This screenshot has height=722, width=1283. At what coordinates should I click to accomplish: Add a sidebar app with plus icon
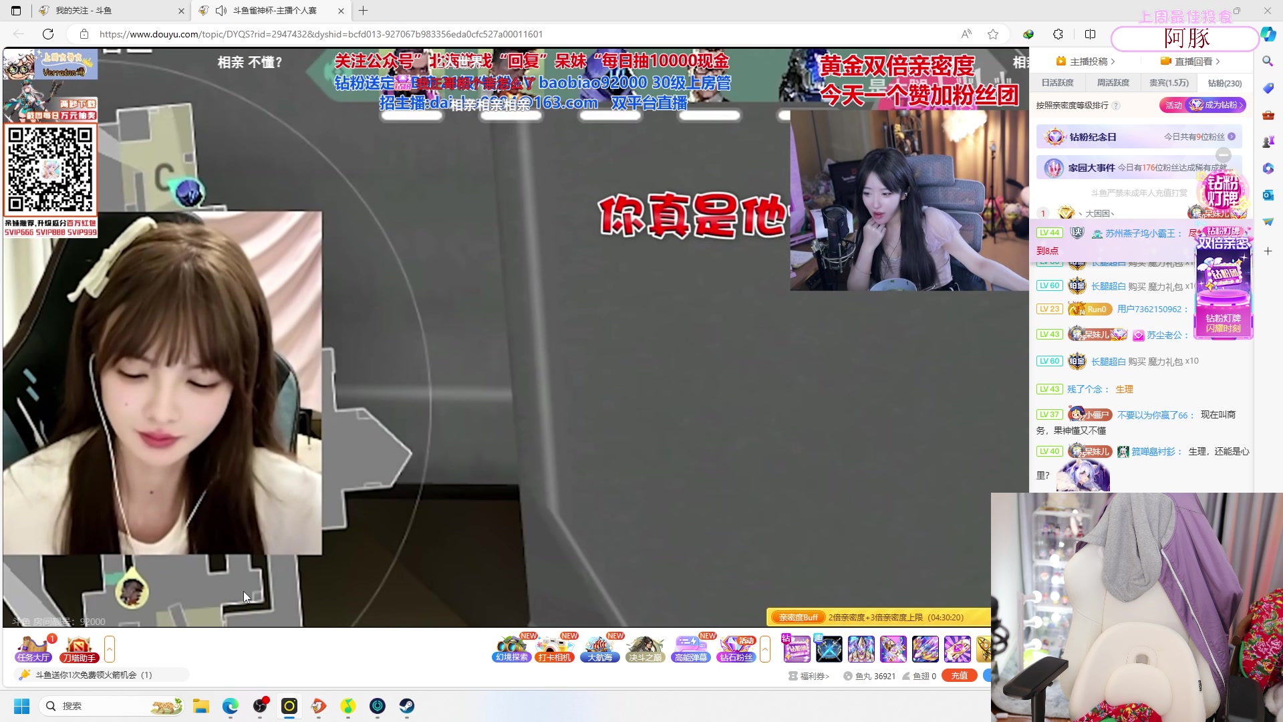click(x=1268, y=251)
